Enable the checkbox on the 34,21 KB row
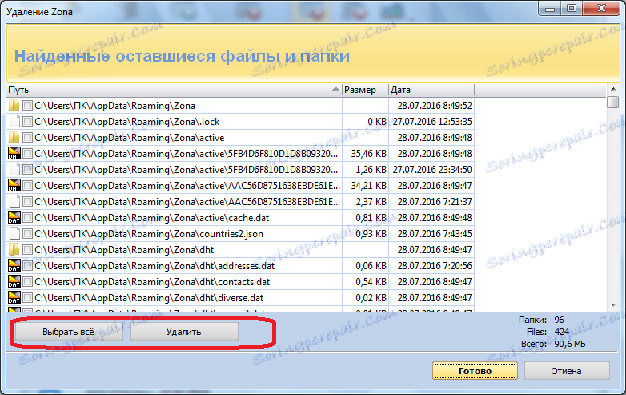626x395 pixels. pos(27,185)
